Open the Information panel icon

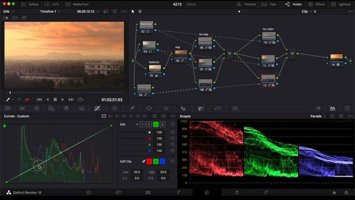(347, 108)
